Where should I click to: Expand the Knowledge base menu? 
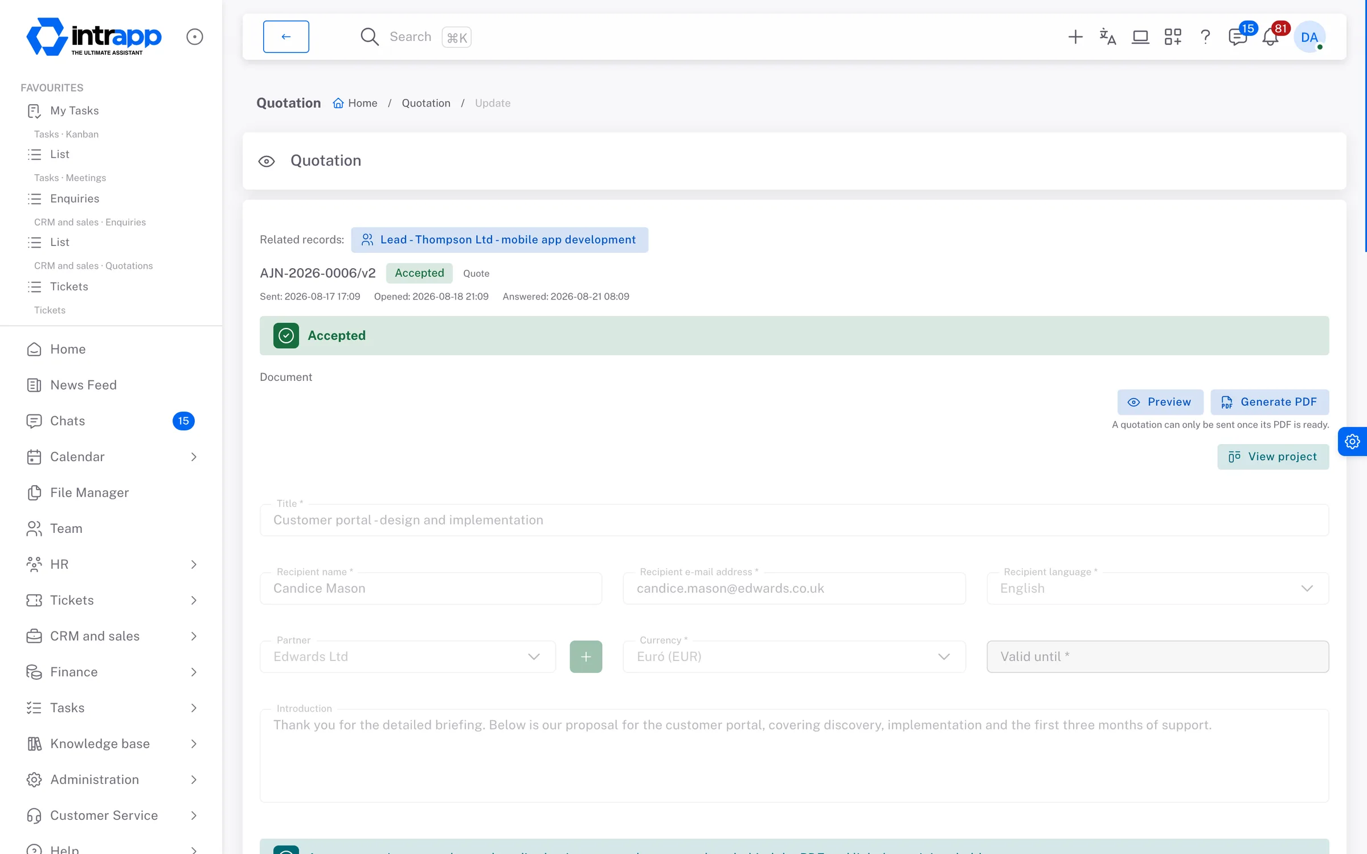click(x=111, y=744)
